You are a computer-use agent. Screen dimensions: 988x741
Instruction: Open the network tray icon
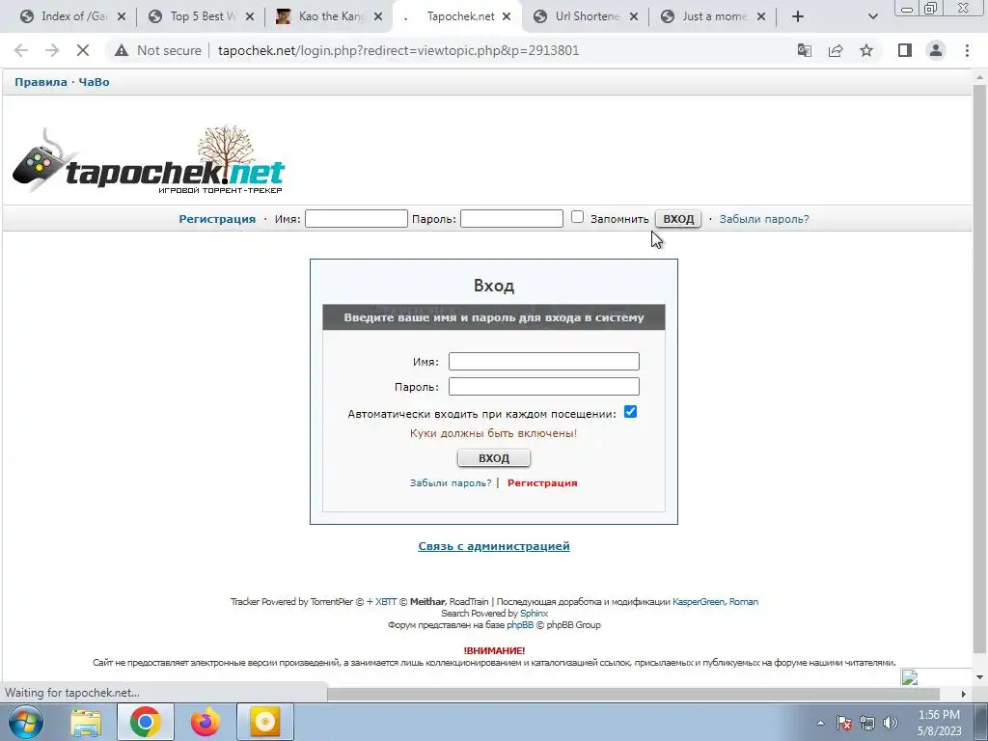[867, 723]
